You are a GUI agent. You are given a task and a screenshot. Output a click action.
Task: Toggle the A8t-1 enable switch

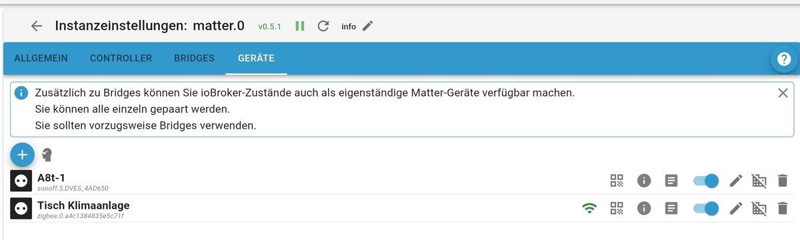(x=706, y=181)
